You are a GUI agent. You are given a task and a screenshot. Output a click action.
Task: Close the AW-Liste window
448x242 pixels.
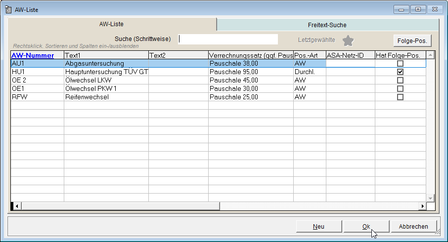[435, 9]
